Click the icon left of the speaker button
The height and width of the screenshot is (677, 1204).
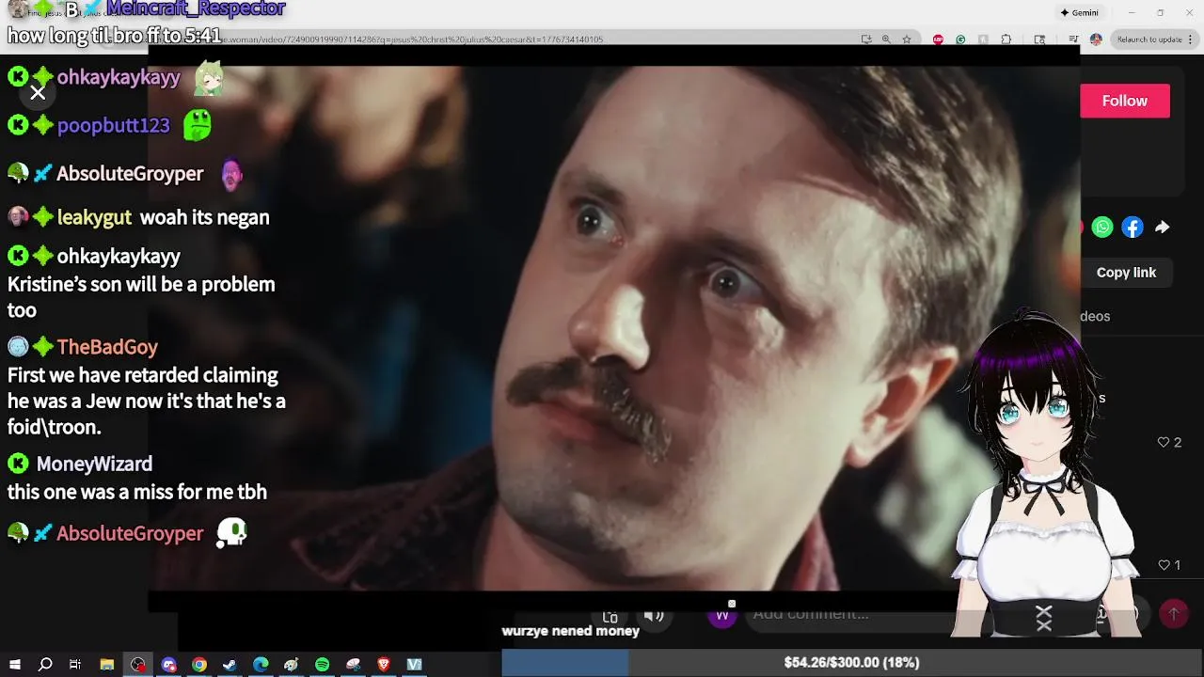[x=610, y=617]
